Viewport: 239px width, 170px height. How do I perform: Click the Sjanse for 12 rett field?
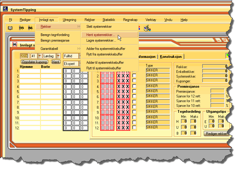point(217,96)
